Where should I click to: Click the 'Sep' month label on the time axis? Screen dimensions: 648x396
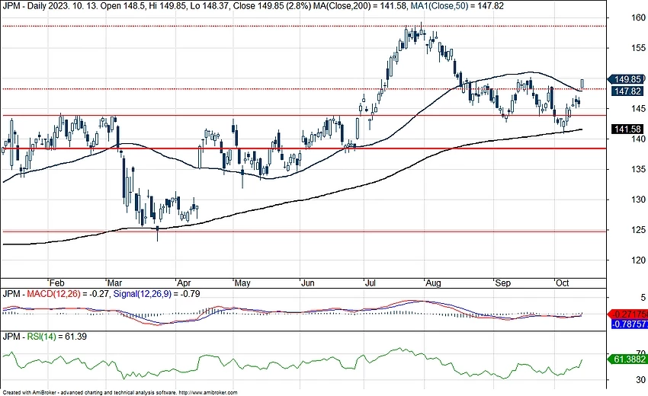(x=502, y=283)
